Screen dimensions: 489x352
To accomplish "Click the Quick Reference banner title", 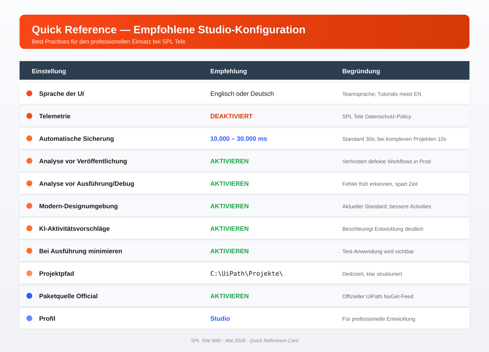I will pos(169,30).
